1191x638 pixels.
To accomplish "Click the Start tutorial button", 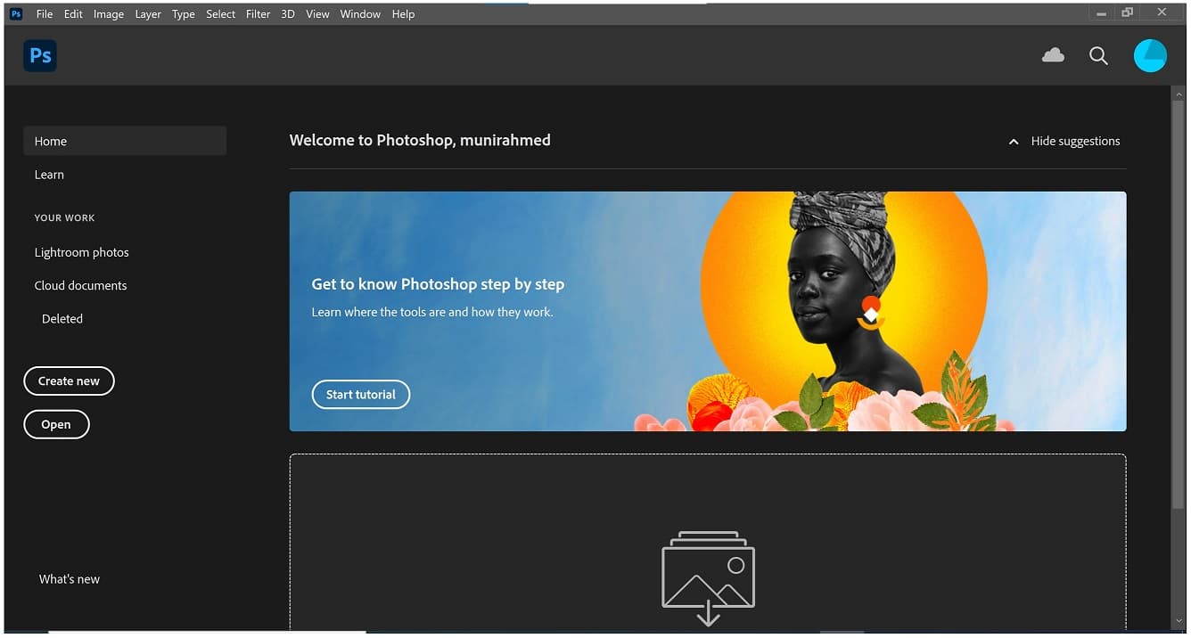I will [361, 395].
